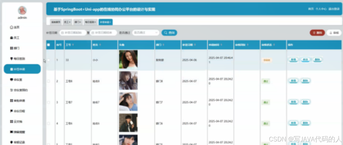This screenshot has height=145, width=343.
Task: Sort table by 姓名 column arrow
Action: 100,45
